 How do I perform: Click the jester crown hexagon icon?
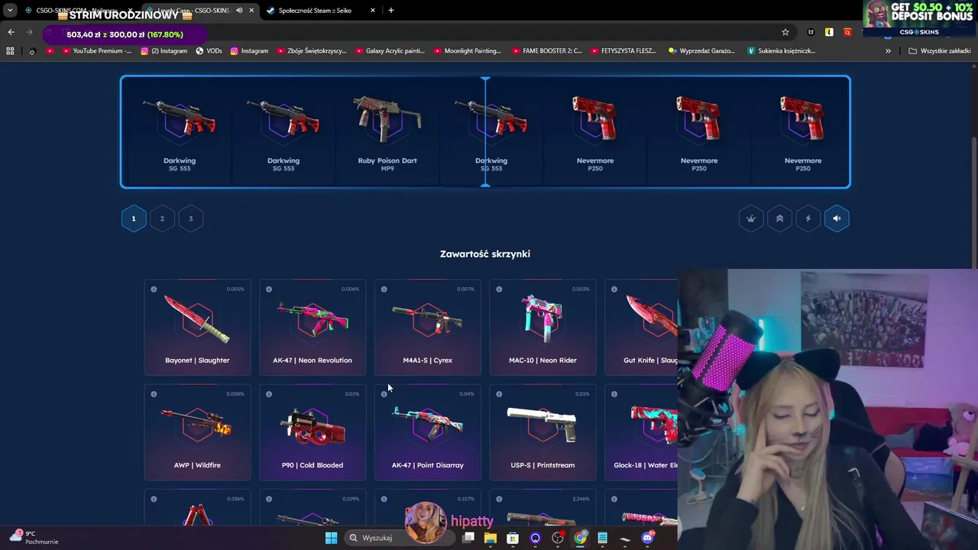coord(751,218)
